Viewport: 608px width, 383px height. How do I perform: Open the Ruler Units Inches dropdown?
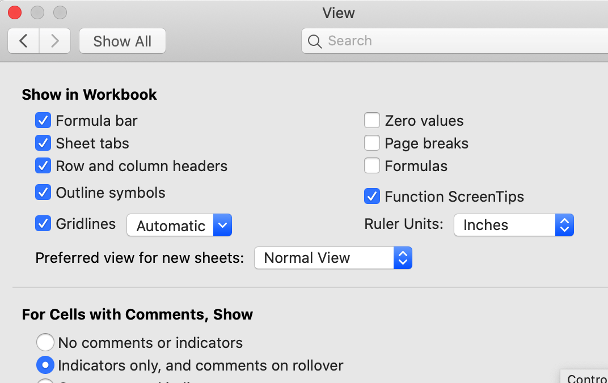pyautogui.click(x=514, y=225)
